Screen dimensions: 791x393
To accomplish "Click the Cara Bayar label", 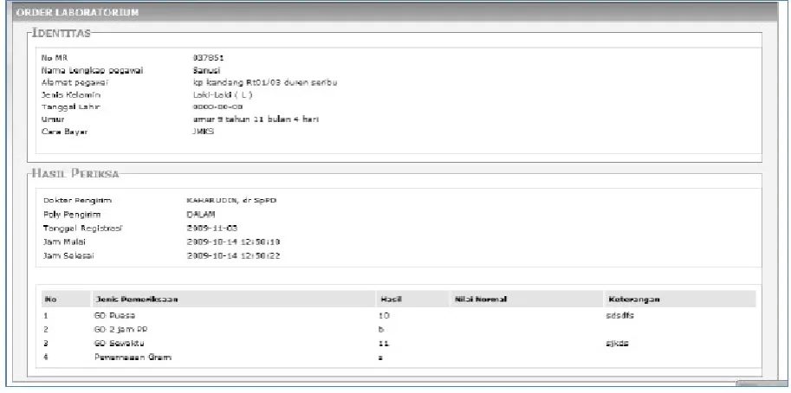I will (65, 132).
